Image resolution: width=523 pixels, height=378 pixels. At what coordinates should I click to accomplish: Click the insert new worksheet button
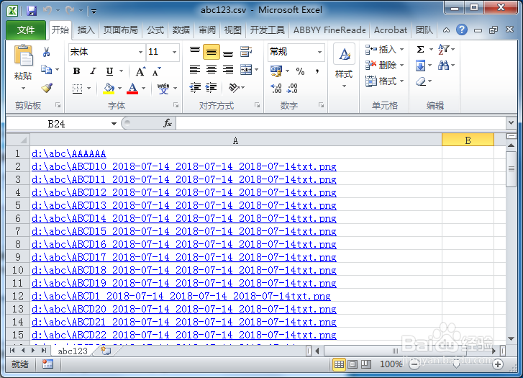(106, 351)
